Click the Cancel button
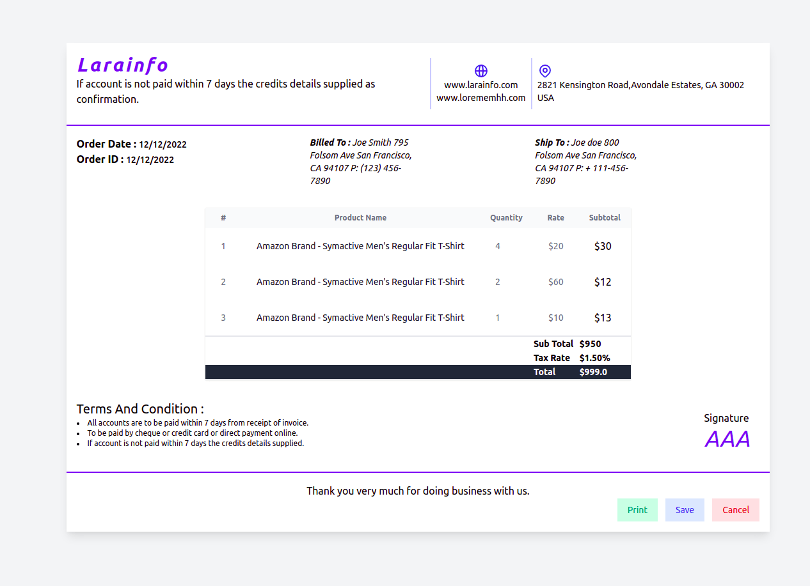Screen dimensions: 810x586 (x=735, y=509)
